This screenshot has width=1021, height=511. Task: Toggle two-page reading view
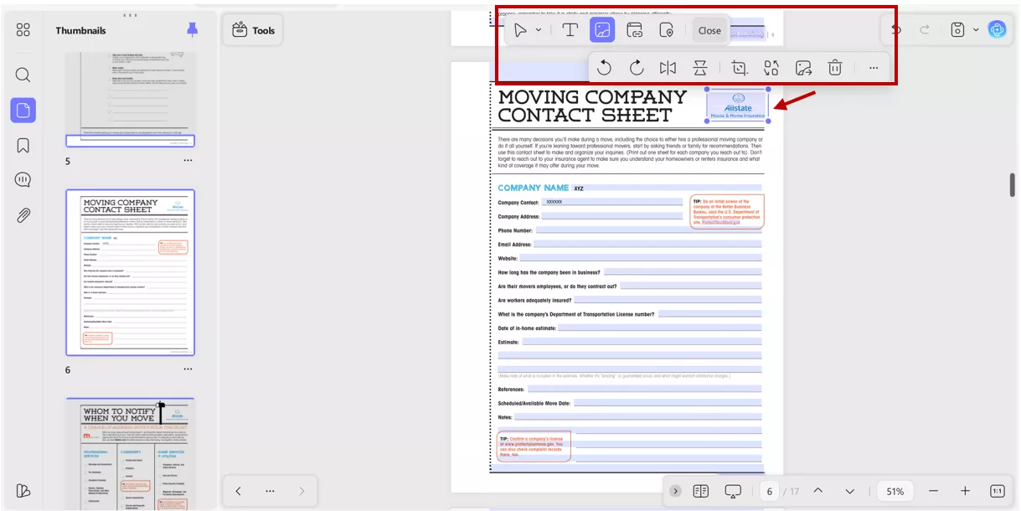pyautogui.click(x=701, y=491)
